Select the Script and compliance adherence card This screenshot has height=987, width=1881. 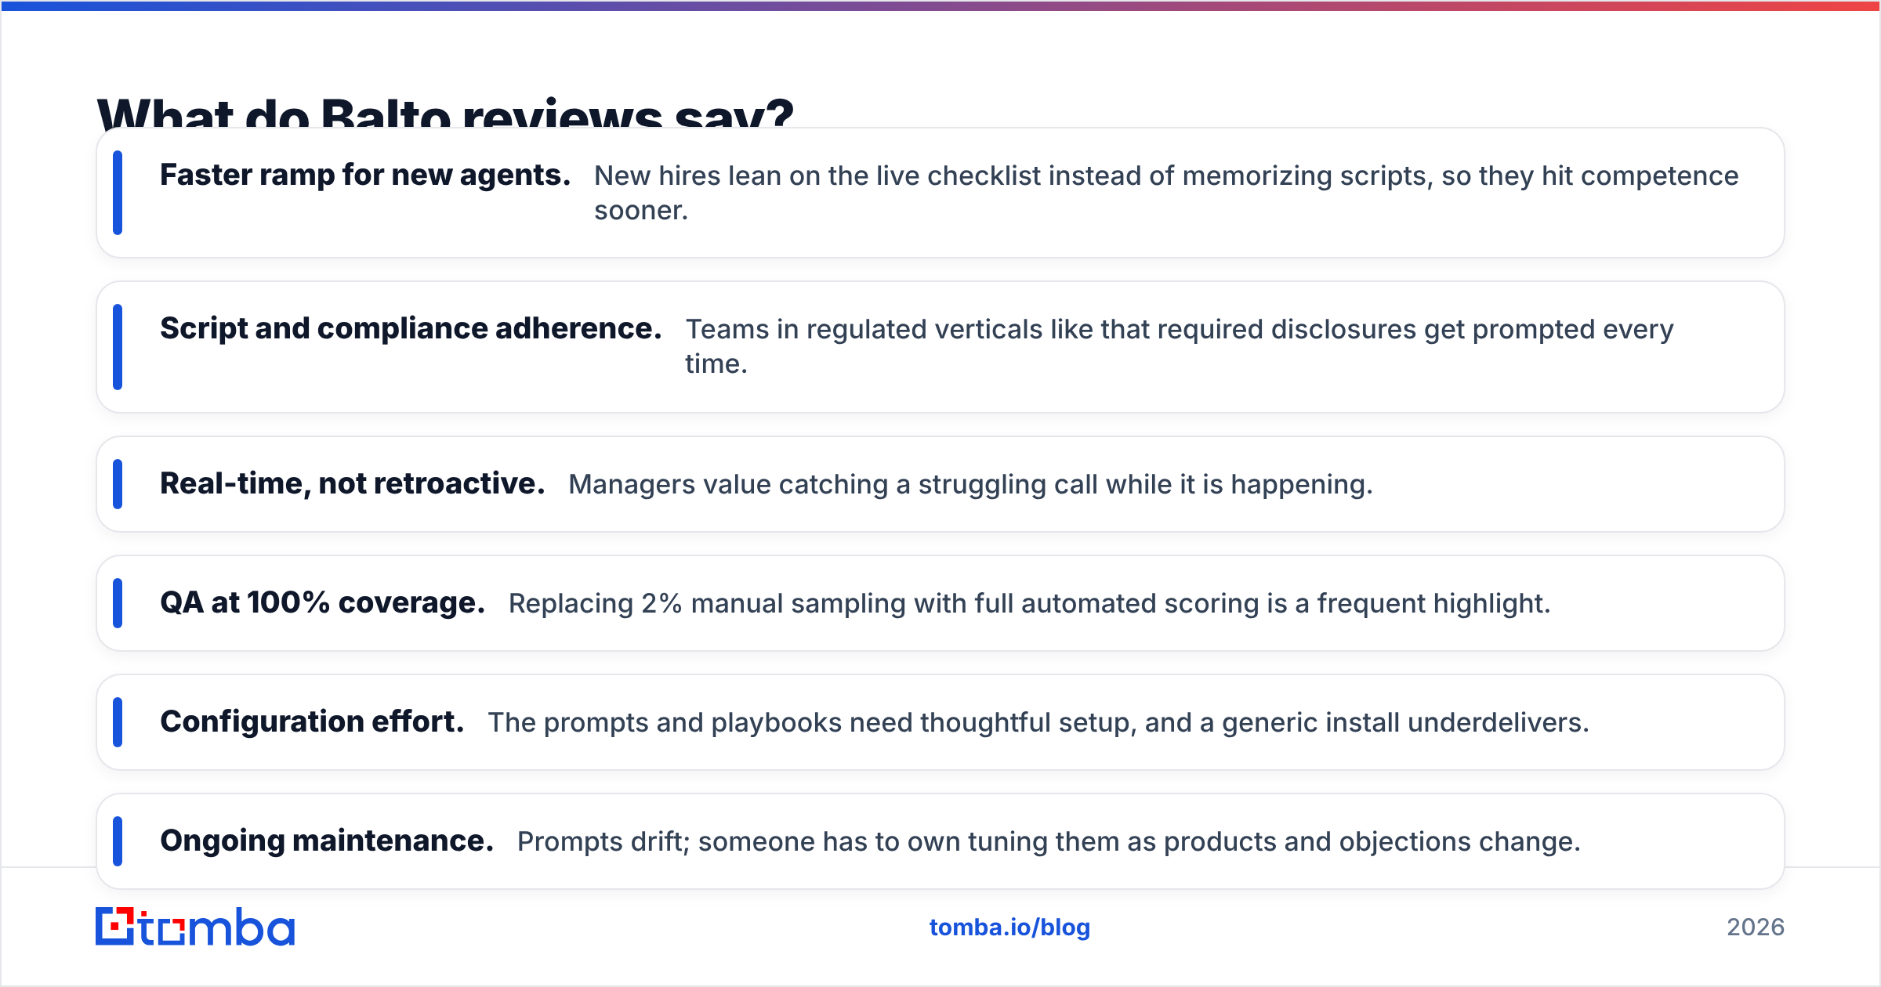click(940, 347)
